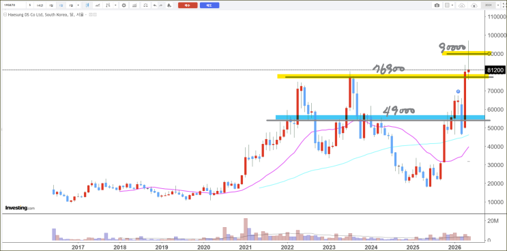The height and width of the screenshot is (251, 507).
Task: Click the 20M volume axis label
Action: pos(494,220)
